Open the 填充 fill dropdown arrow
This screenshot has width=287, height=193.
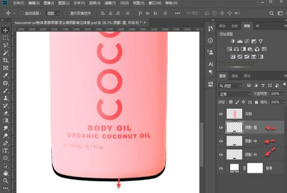pos(284,102)
